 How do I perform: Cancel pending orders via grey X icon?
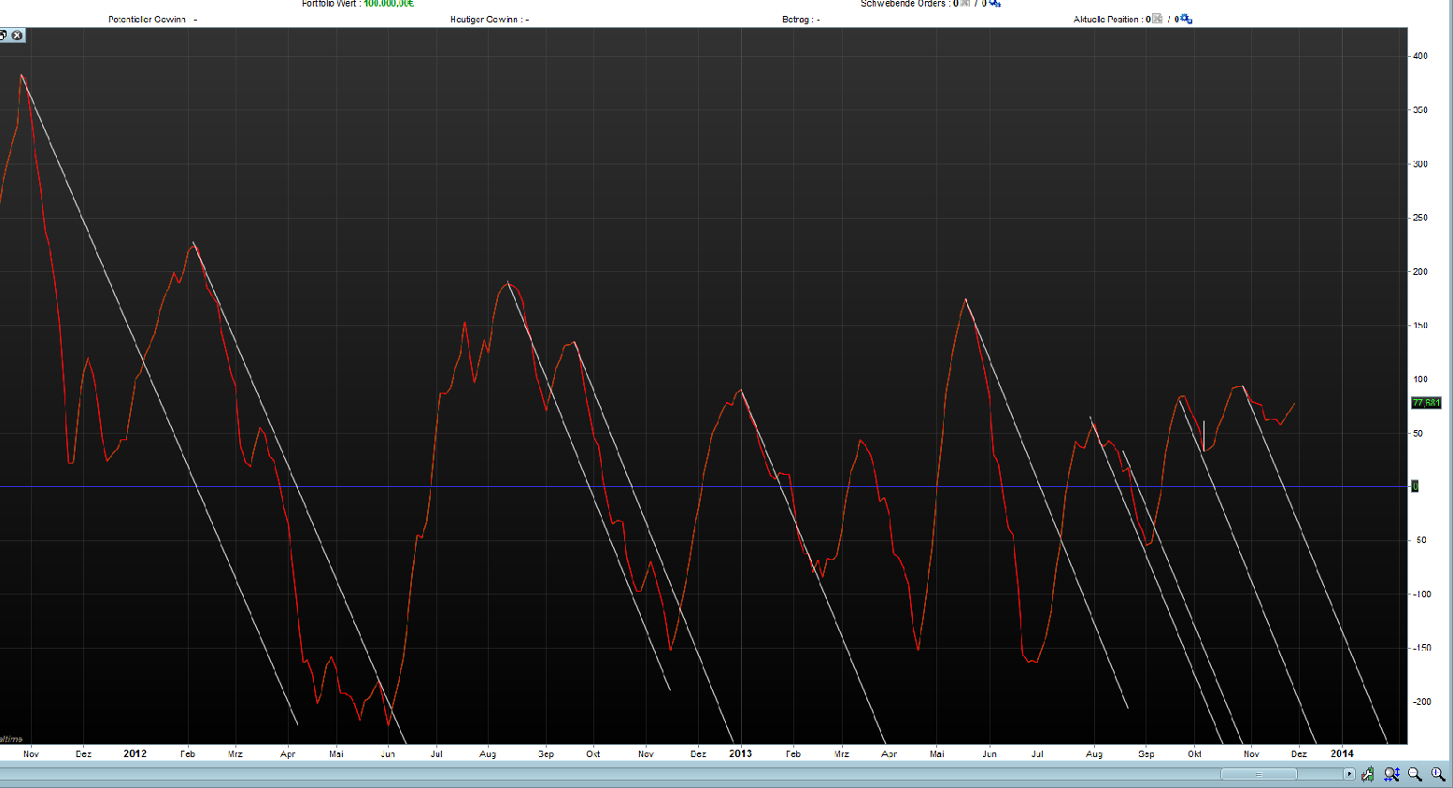[x=965, y=3]
